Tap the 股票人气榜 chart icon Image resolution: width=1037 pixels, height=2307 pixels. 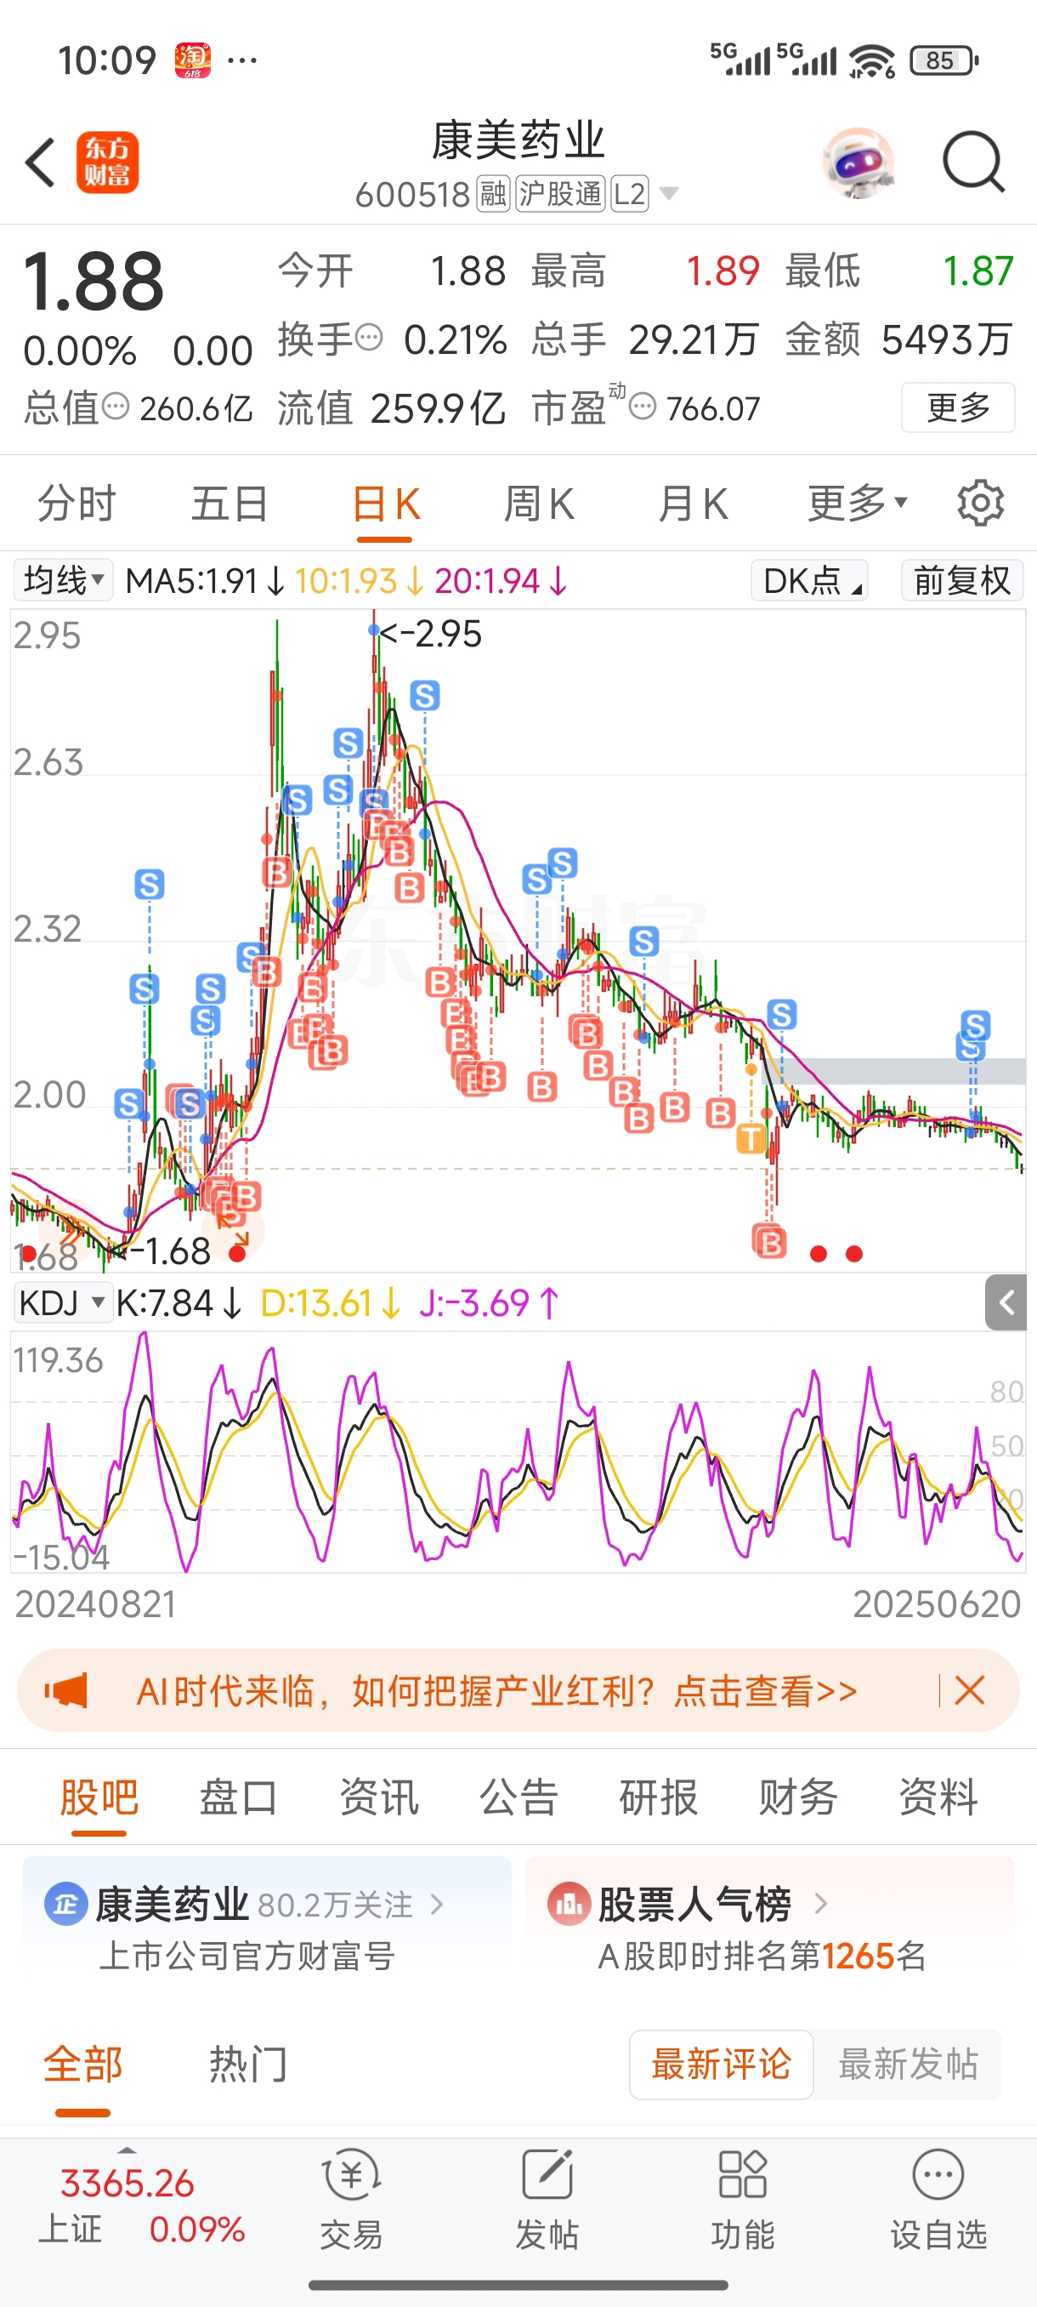(x=569, y=1904)
